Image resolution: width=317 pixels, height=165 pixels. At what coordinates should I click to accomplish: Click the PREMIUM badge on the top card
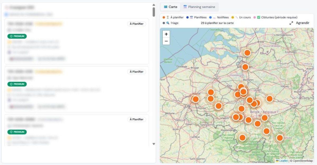17,36
